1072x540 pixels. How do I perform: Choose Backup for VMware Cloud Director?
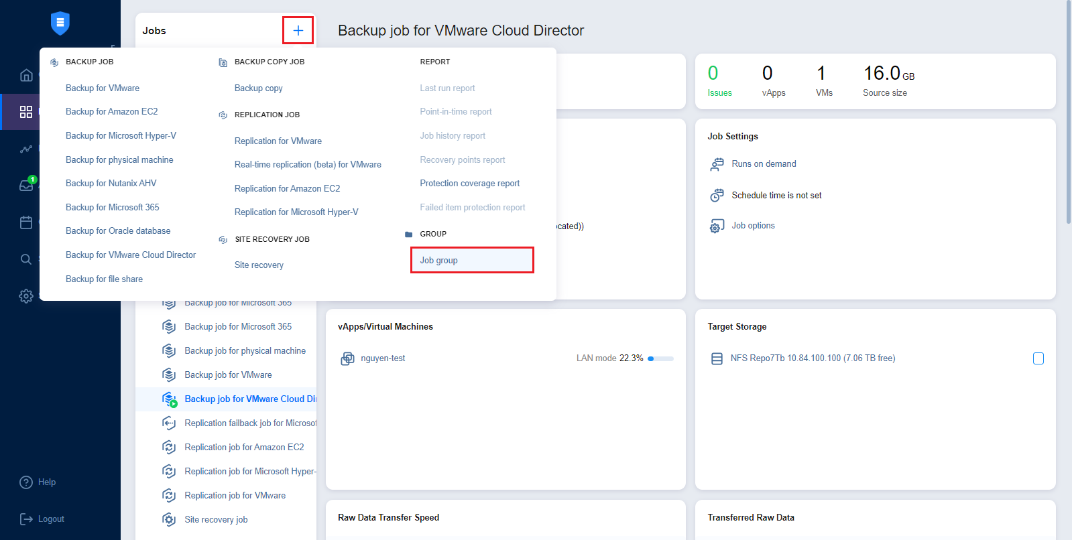click(131, 255)
